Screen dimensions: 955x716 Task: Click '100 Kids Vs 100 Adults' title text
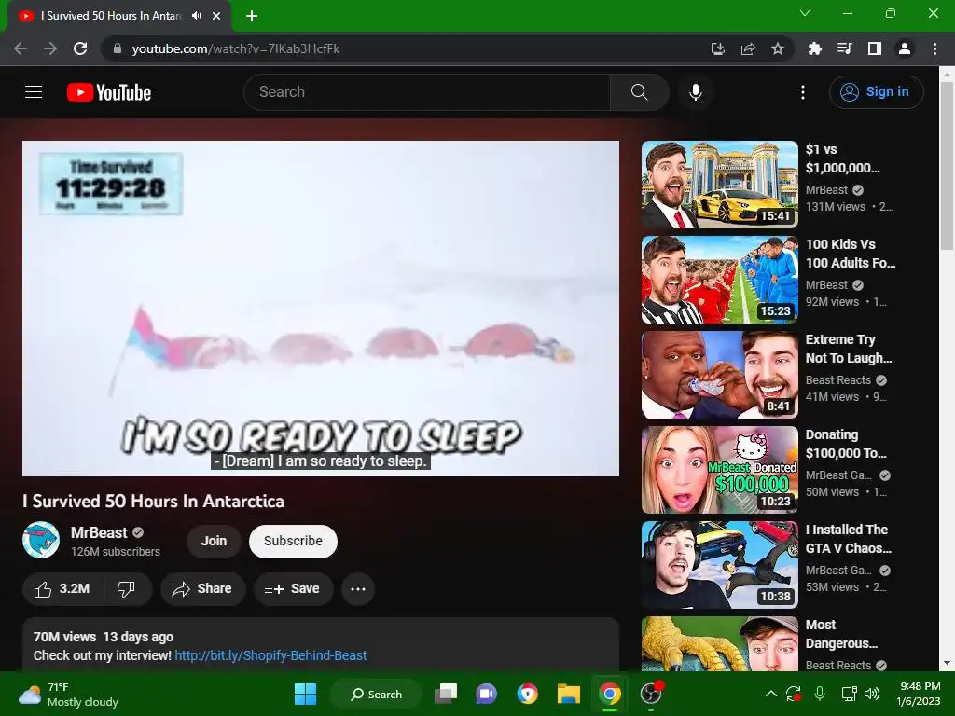[851, 254]
